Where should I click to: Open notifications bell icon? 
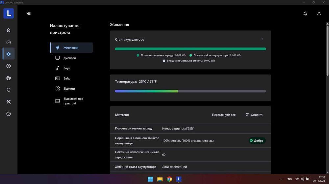click(x=305, y=13)
